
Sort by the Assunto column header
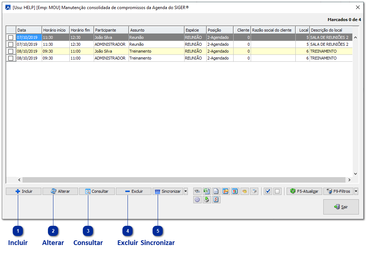[x=157, y=30]
